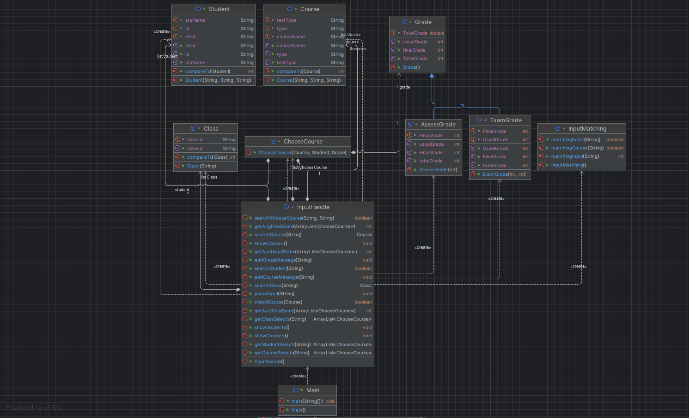Click the abstract class icon next to Grade
689x418 pixels.
pyautogui.click(x=404, y=22)
